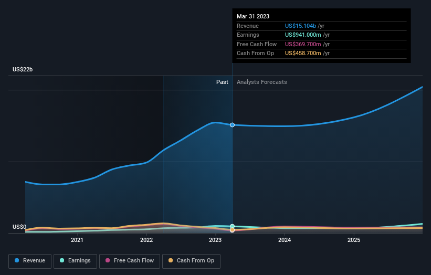
Task: Click the Past section label
Action: tap(222, 82)
